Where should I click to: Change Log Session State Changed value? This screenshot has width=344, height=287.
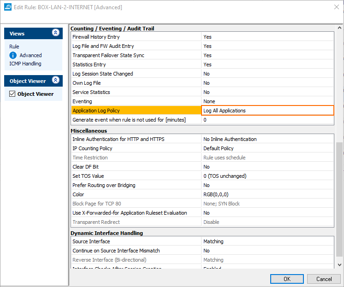click(267, 74)
